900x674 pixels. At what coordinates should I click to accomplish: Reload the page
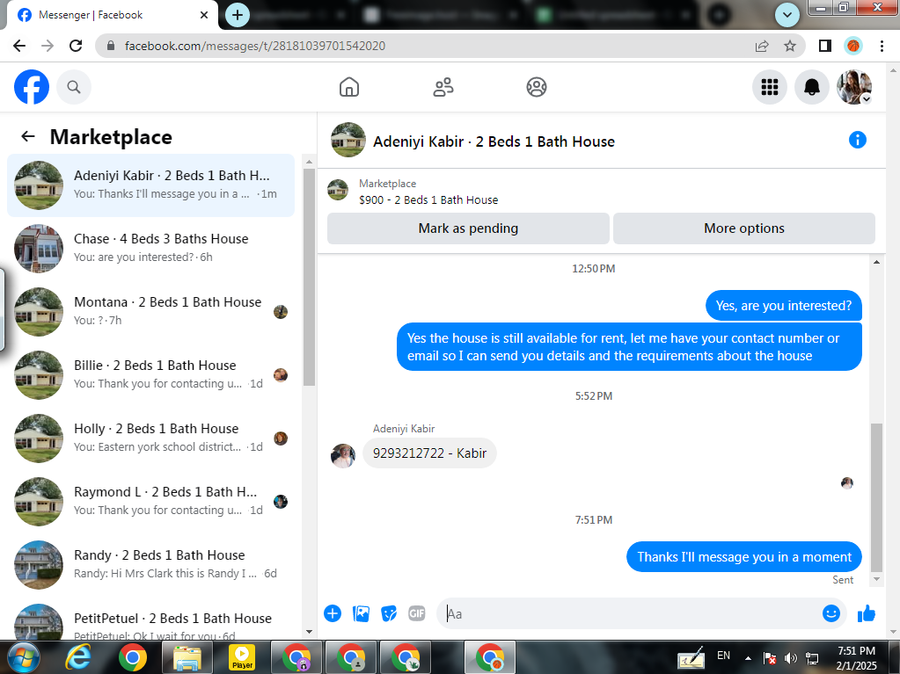click(x=76, y=46)
